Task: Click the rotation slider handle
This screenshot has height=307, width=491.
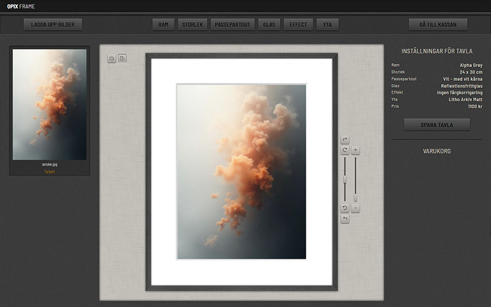Action: (x=345, y=179)
